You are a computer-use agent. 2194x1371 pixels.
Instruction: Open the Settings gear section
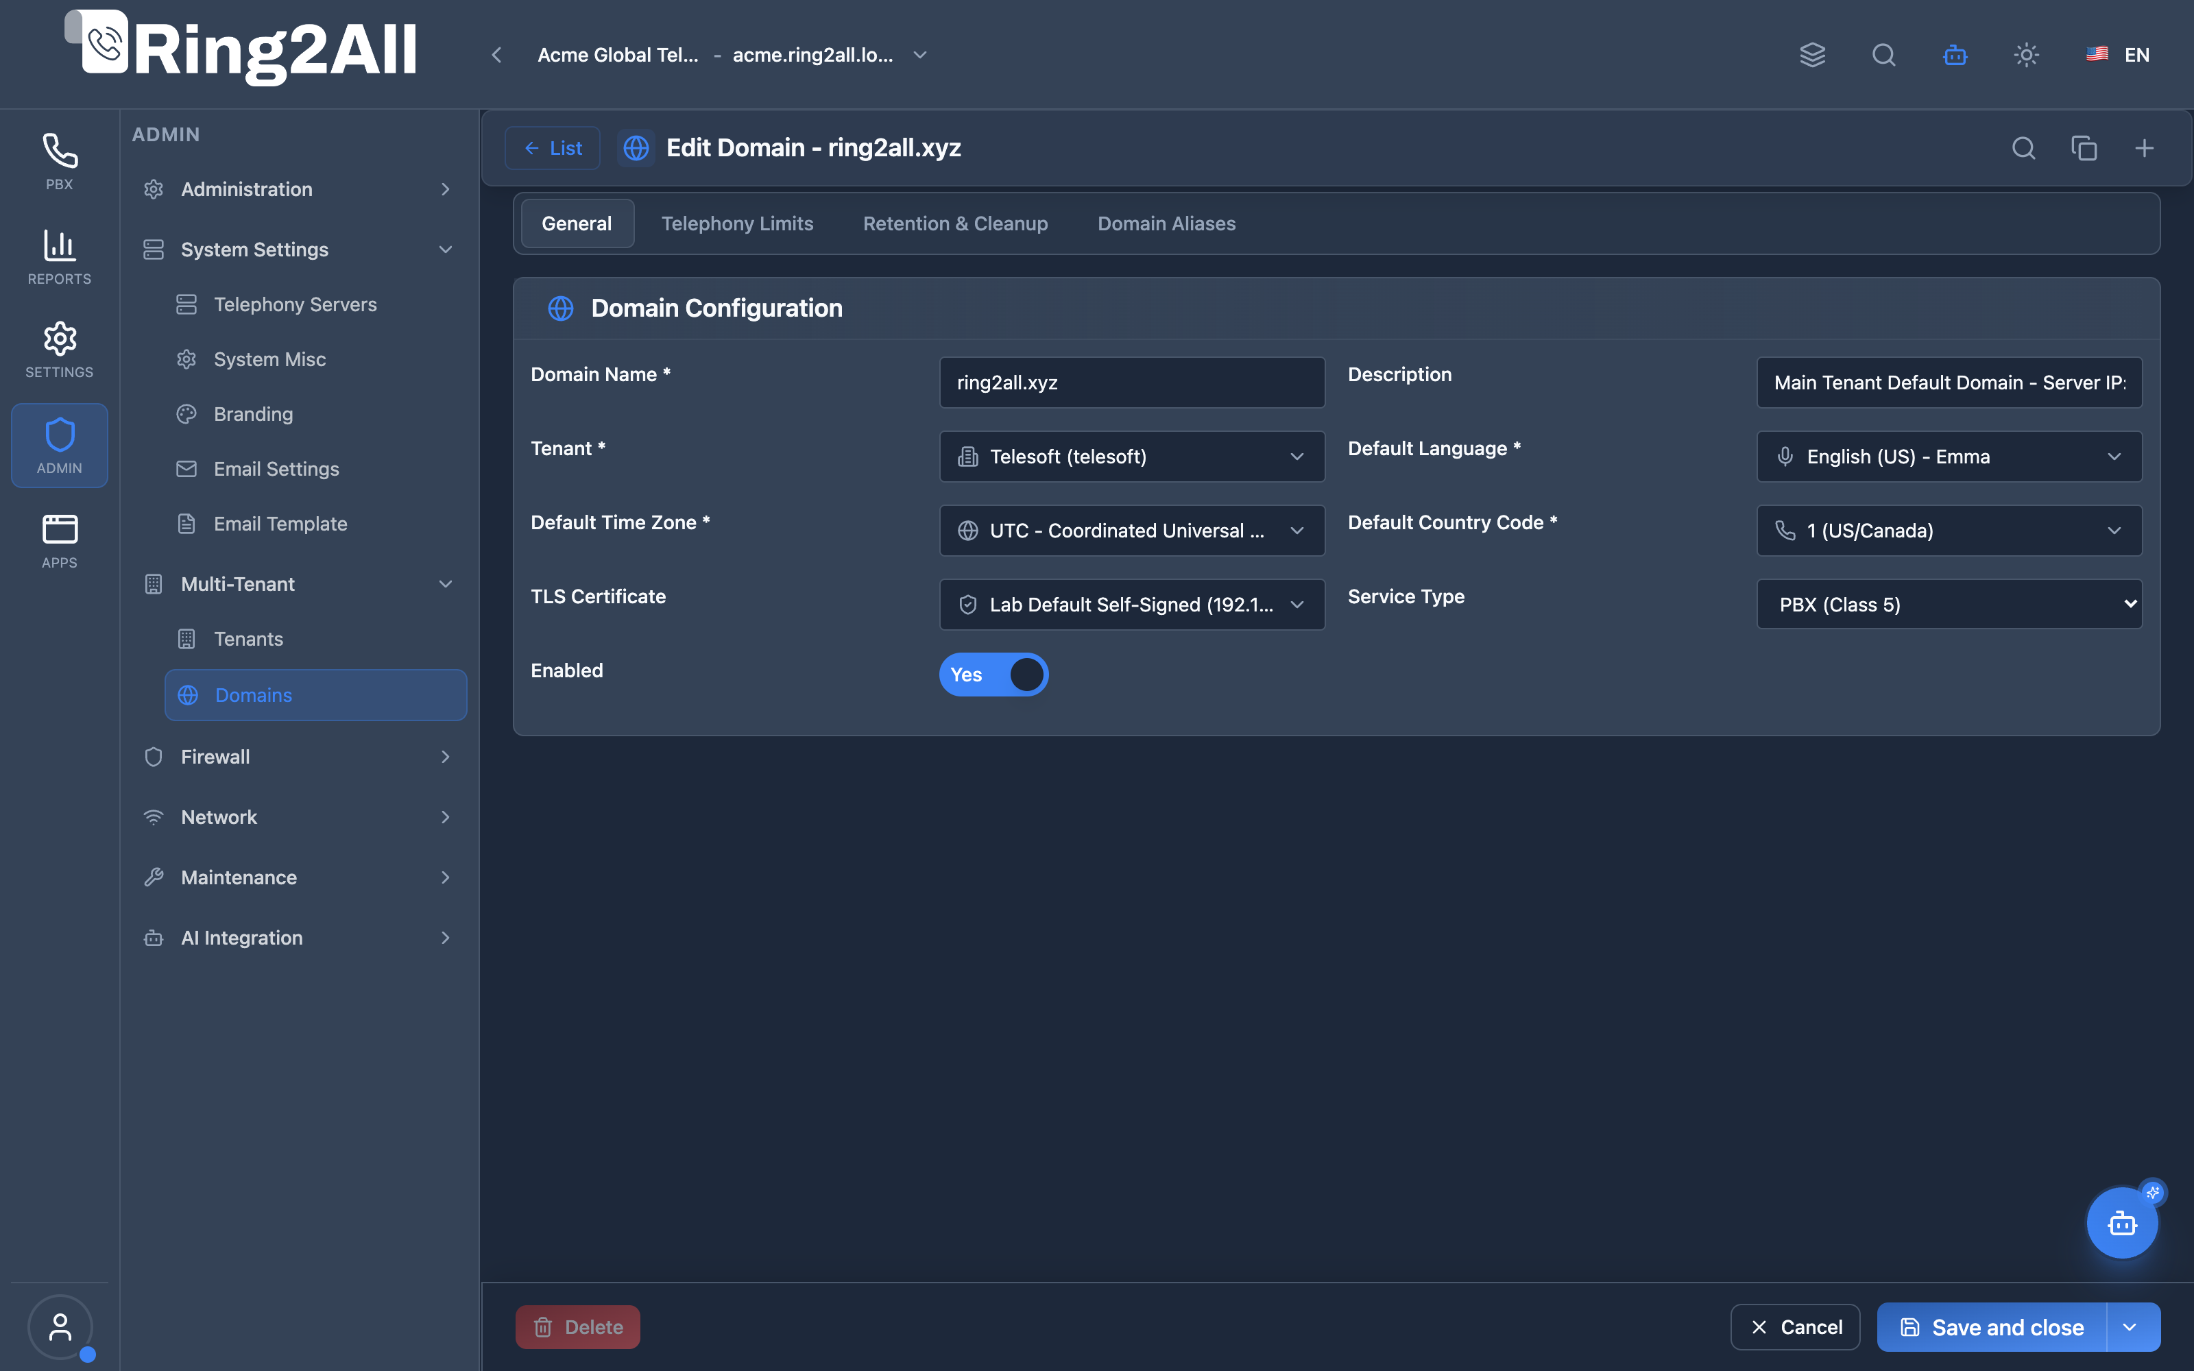coord(59,350)
